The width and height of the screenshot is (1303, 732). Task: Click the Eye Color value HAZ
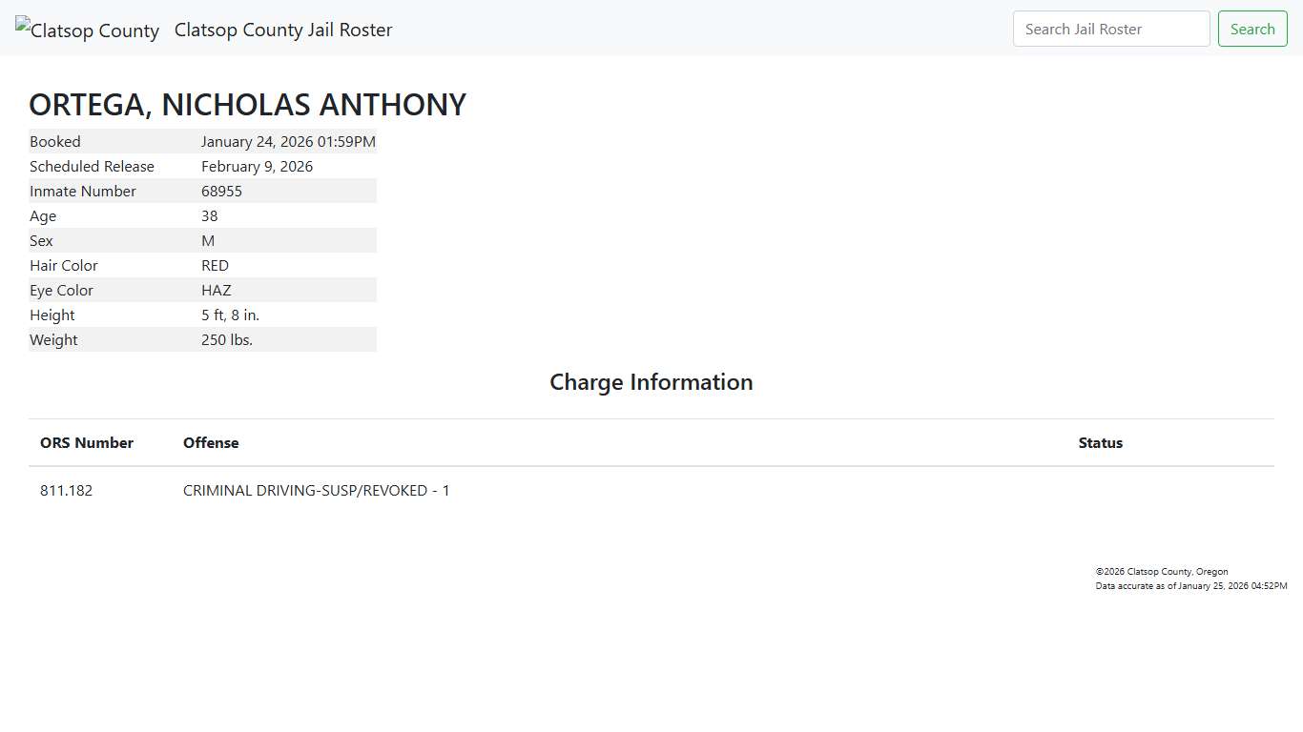[216, 290]
